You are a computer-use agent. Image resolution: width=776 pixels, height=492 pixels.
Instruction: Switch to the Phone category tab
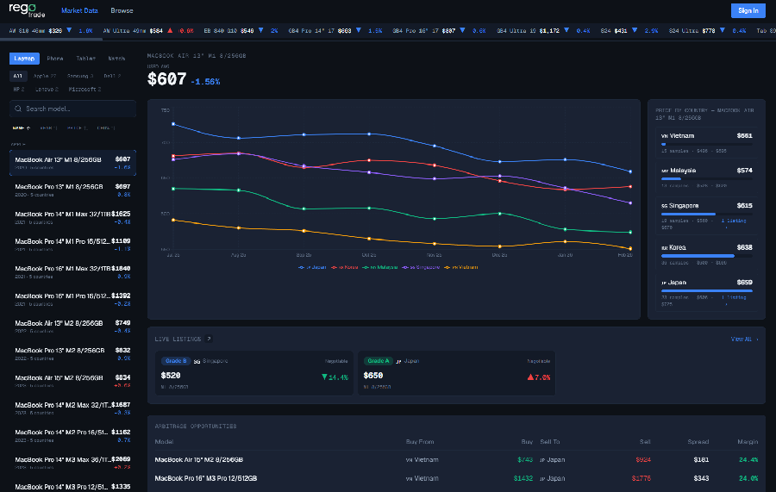(55, 59)
